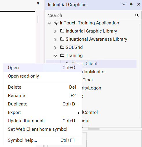This screenshot has width=142, height=147.
Task: Click the Training folder label
Action: click(x=74, y=55)
